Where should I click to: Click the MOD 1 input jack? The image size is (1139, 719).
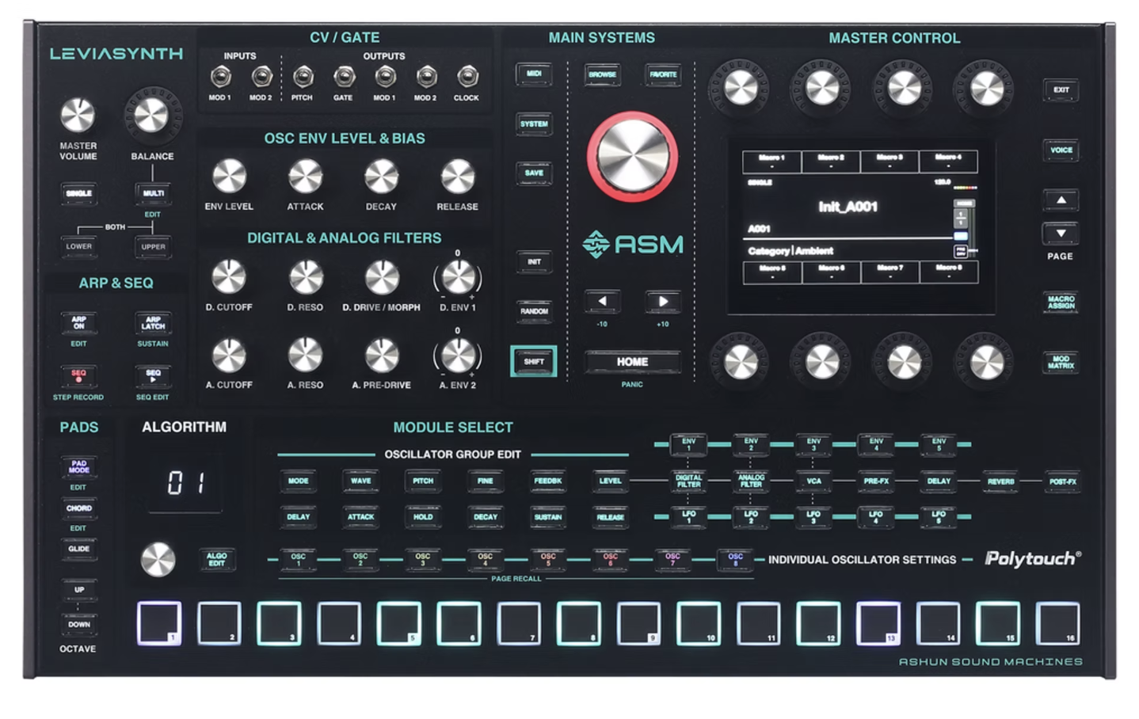coord(220,77)
